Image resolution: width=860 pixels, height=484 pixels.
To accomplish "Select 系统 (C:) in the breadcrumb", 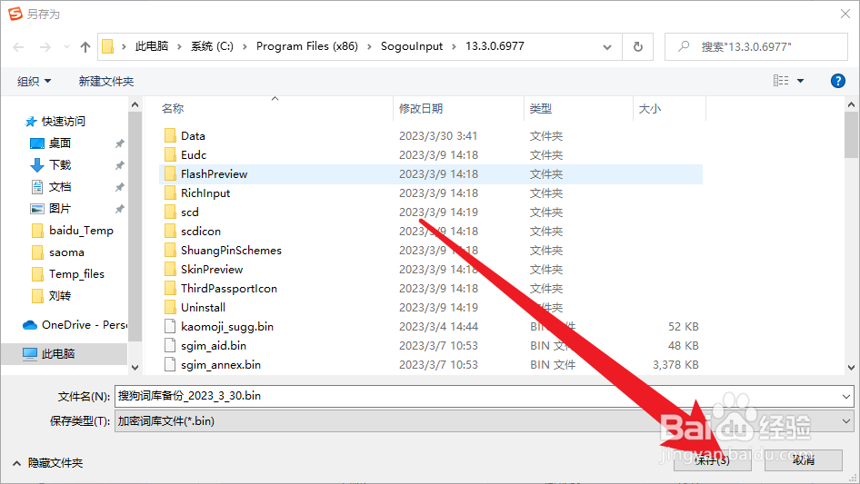I will click(x=212, y=46).
